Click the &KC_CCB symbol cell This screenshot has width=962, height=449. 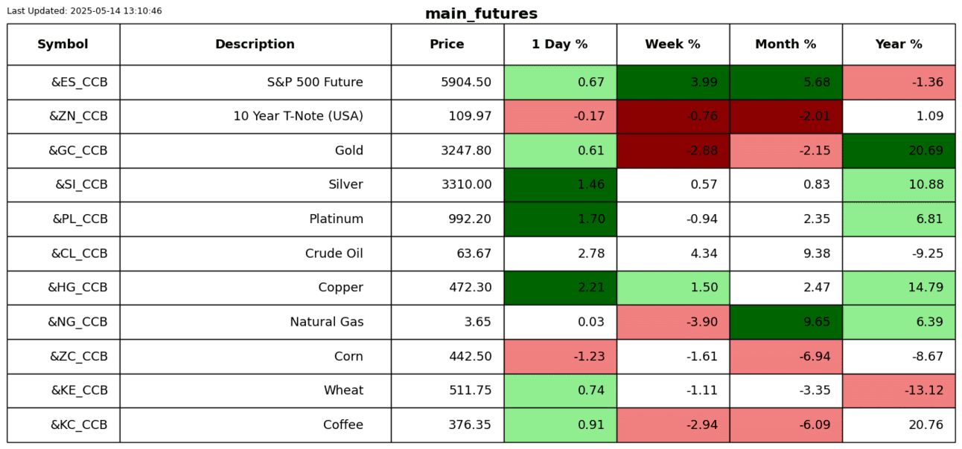tap(79, 425)
